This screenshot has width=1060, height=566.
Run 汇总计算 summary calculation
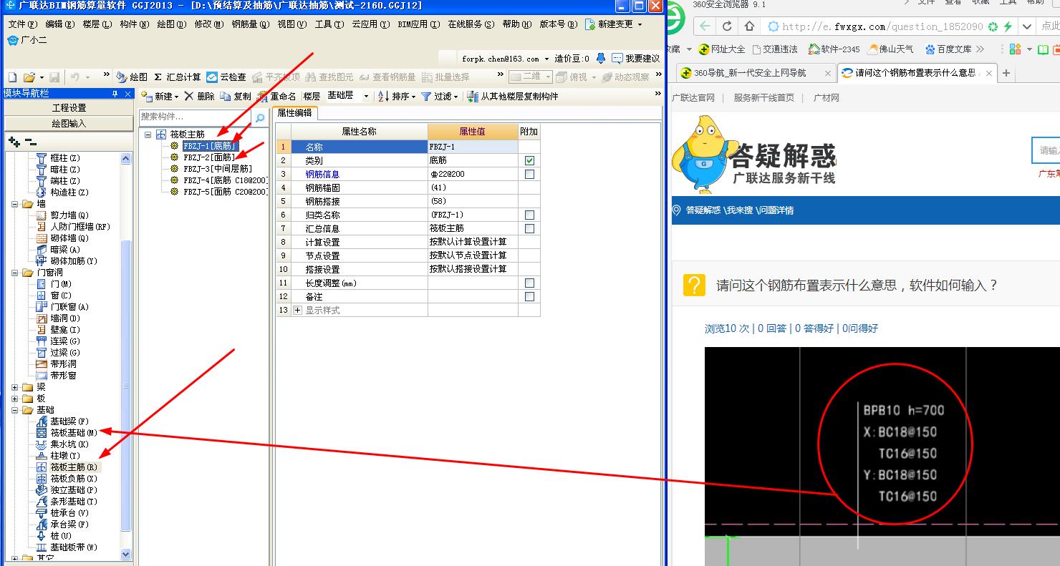[178, 77]
